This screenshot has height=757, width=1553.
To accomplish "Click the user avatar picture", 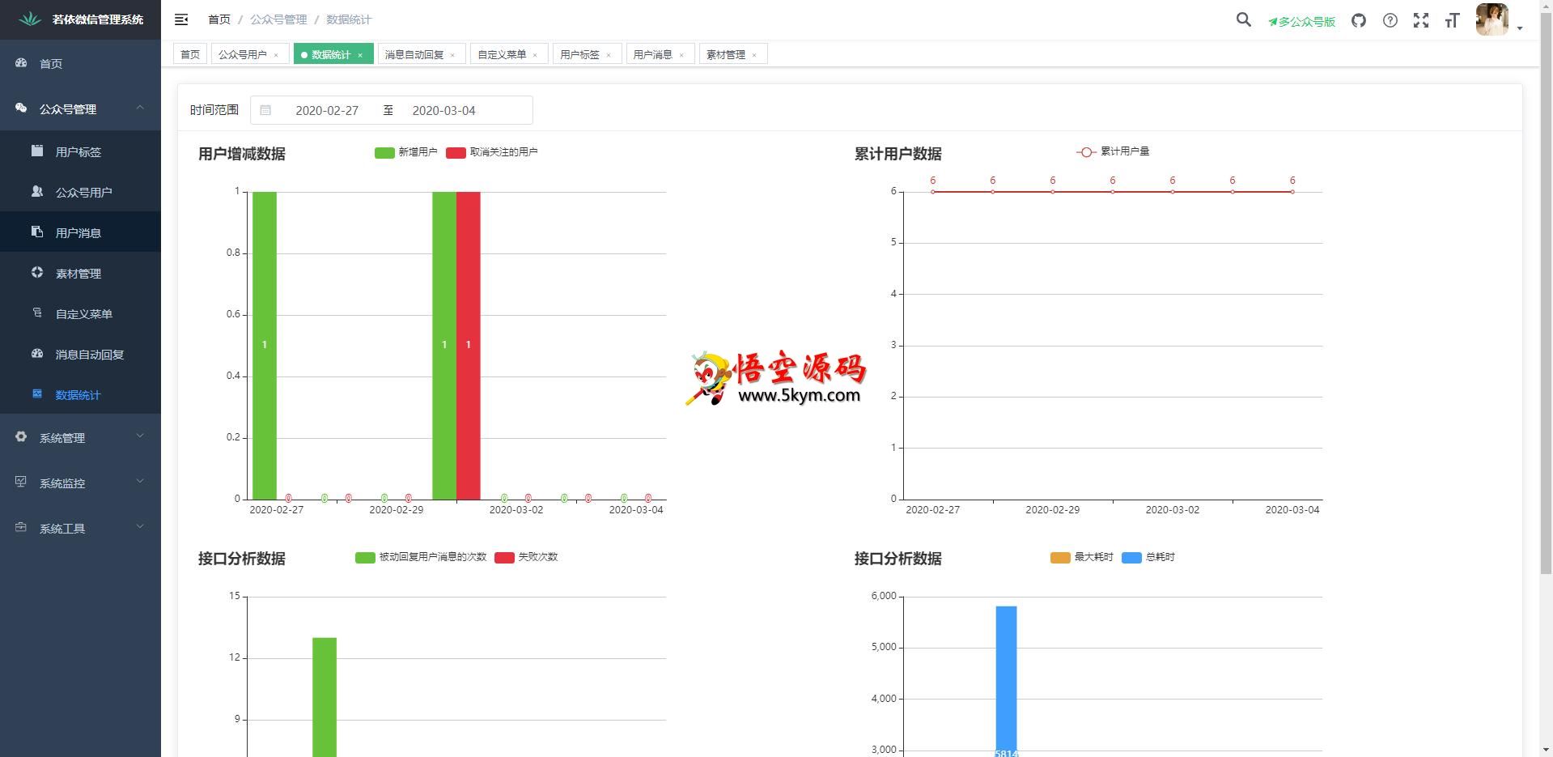I will pyautogui.click(x=1492, y=19).
